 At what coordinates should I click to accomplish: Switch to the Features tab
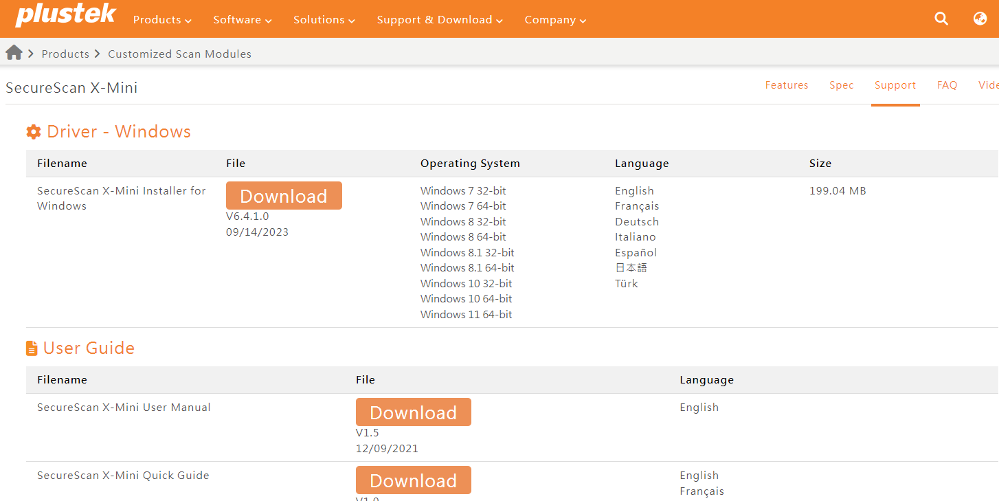787,85
